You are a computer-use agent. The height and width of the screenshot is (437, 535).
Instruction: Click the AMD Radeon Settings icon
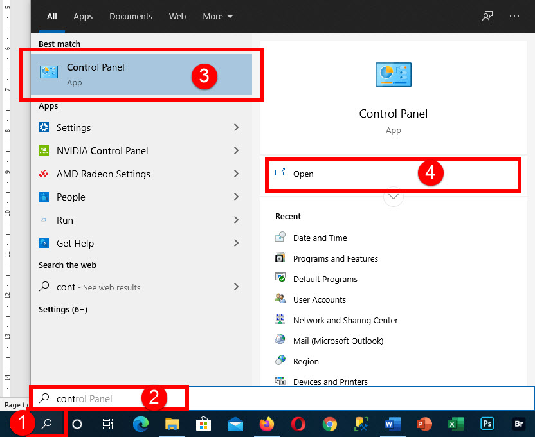coord(44,174)
